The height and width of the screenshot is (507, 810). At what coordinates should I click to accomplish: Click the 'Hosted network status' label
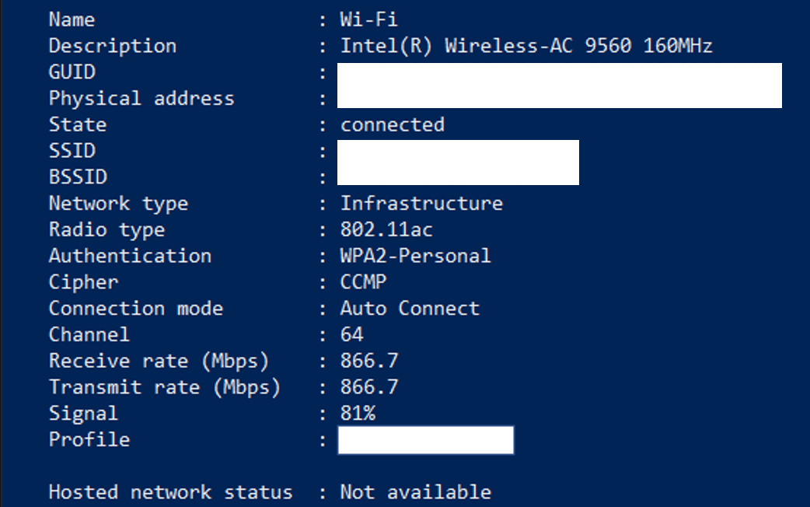click(170, 492)
